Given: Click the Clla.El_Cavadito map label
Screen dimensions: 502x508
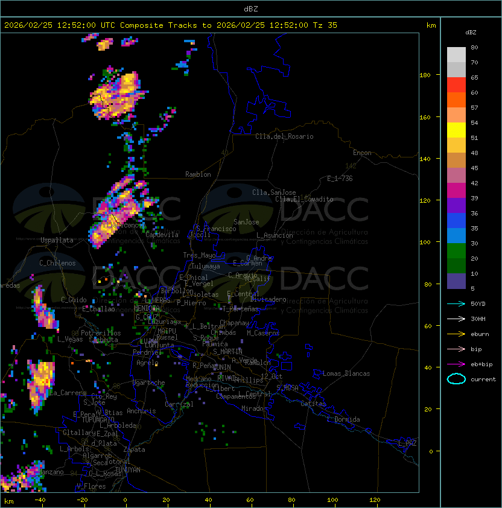Looking at the screenshot, I should tap(304, 199).
